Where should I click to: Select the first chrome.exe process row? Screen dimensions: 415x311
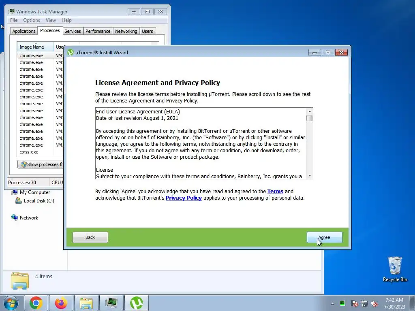(40, 55)
